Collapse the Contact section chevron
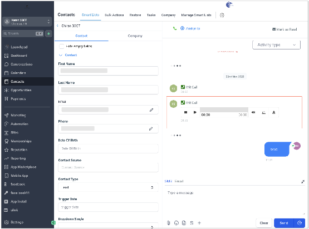This screenshot has height=229, width=309. click(x=61, y=55)
